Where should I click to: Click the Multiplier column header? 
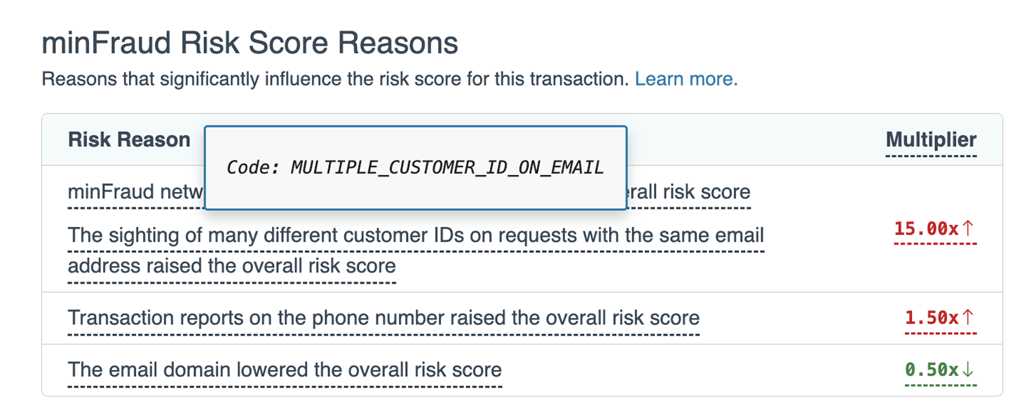click(x=931, y=139)
